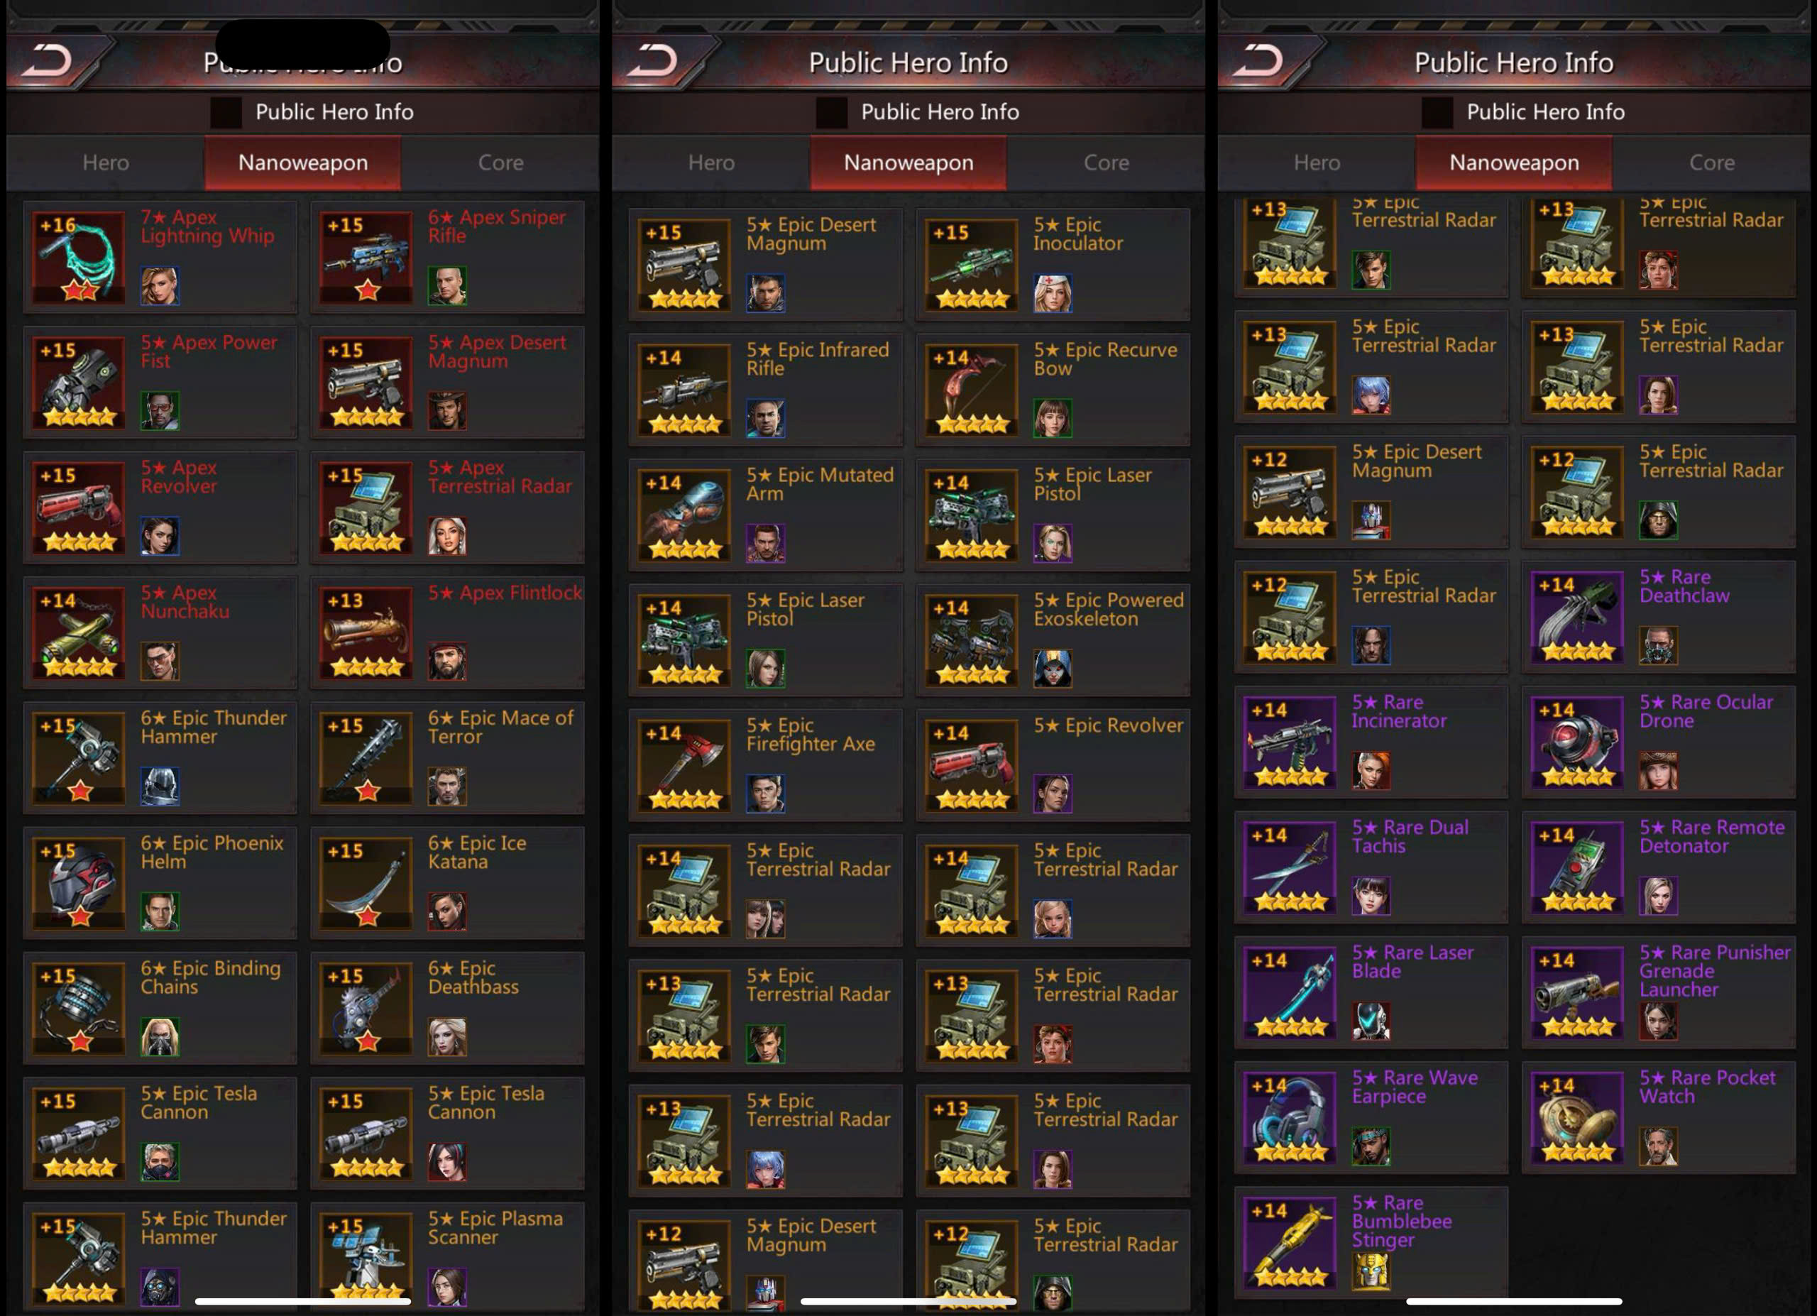Open the 5★ Epic Firefighter Axe icon
1817x1316 pixels.
coord(684,765)
